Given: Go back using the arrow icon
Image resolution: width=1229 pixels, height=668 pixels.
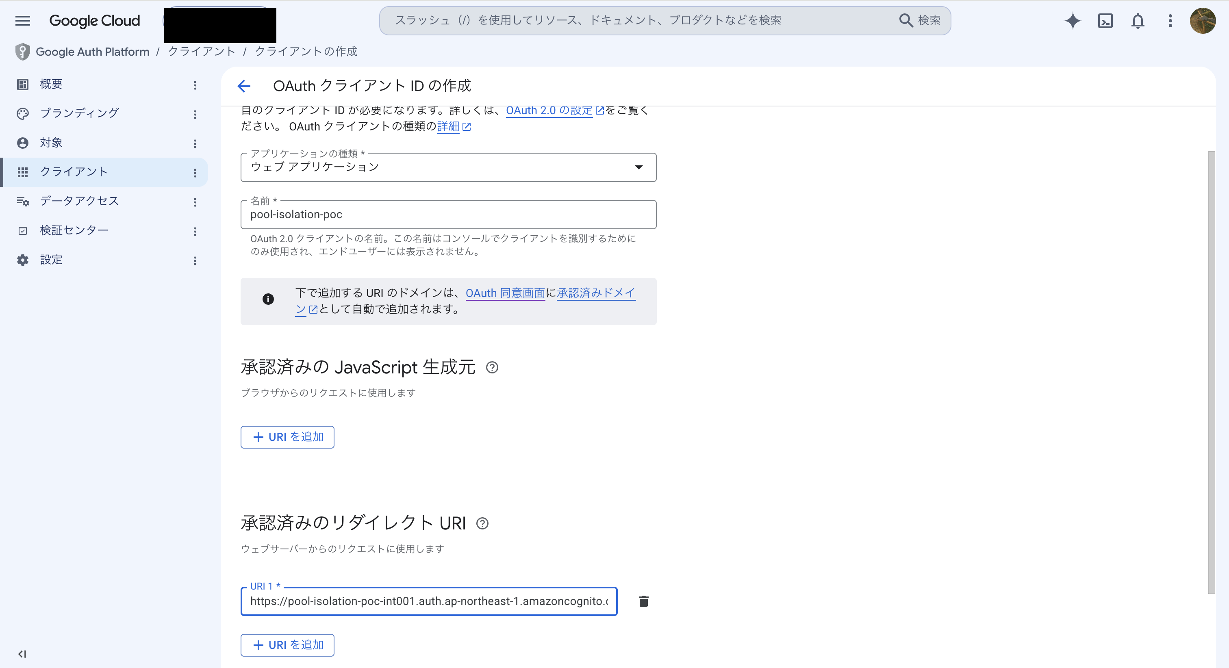Looking at the screenshot, I should coord(244,86).
